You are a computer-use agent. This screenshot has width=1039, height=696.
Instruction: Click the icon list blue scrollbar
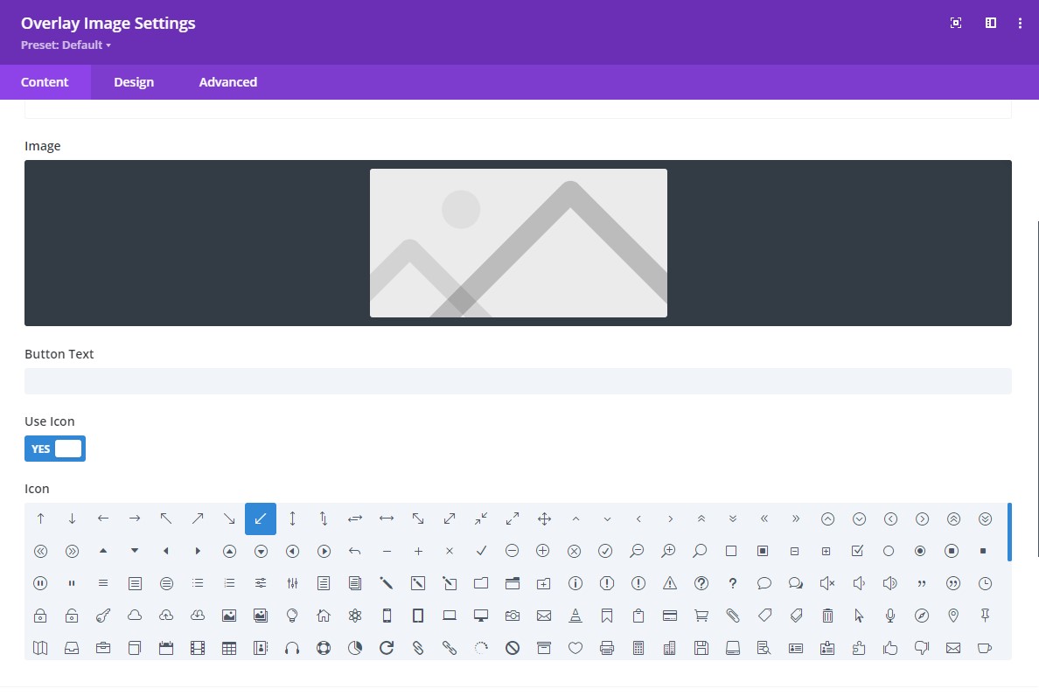1009,532
